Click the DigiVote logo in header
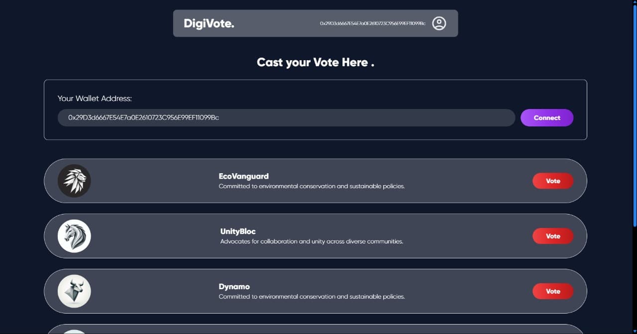637x334 pixels. point(209,23)
